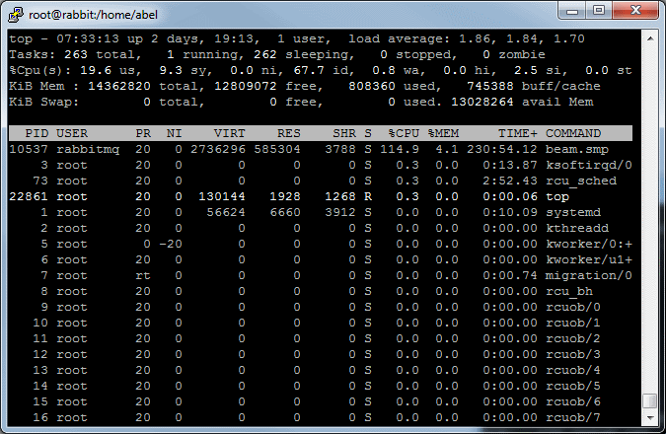This screenshot has height=434, width=666.
Task: Select the rcuob/0 process
Action: tap(573, 308)
